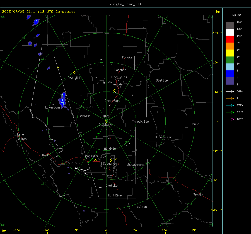251x234 pixels.
Task: Click the 18TS legend label
Action: click(240, 119)
